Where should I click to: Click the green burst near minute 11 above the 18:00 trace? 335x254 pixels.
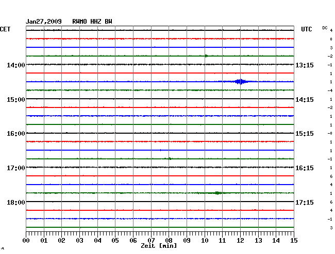[x=217, y=193]
